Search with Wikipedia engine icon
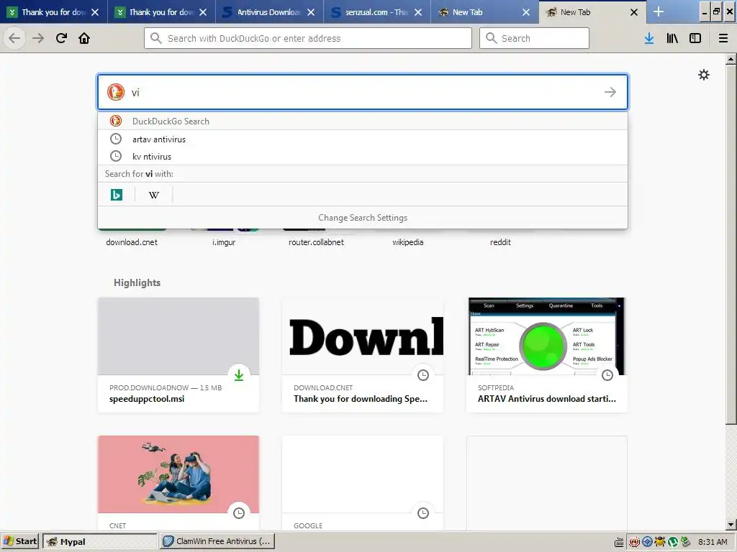Screen dimensions: 737x552 click(x=154, y=194)
